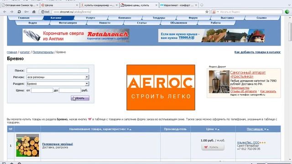Switch to the 'Оптовая имя Снимок' tab
The width and height of the screenshot is (292, 164).
tap(20, 5)
